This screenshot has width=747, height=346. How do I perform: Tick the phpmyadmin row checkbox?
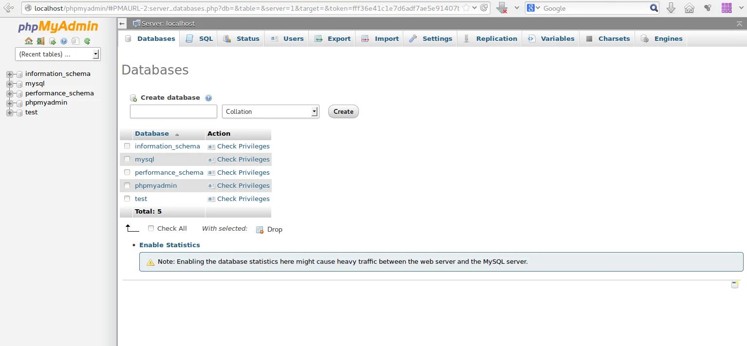pos(127,185)
